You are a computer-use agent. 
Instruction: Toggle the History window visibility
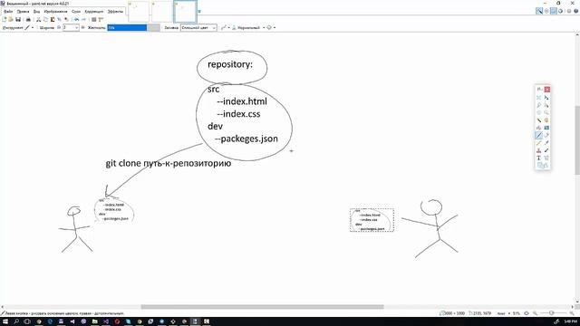(x=546, y=11)
